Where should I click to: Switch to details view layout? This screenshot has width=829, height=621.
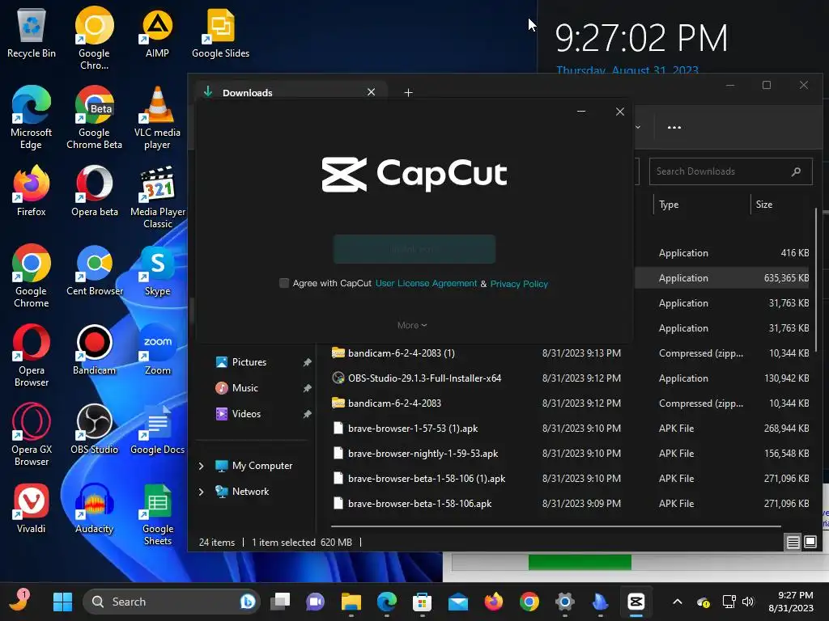point(793,542)
